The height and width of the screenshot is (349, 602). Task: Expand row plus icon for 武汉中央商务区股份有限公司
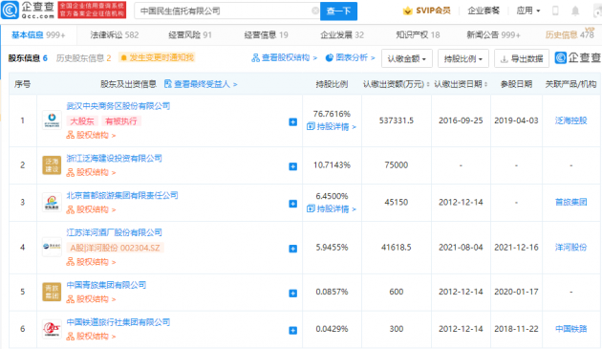[293, 121]
